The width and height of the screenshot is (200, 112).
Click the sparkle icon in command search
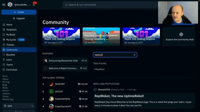point(66,5)
